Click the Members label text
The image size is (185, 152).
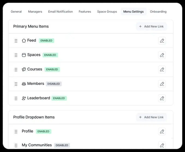[x=36, y=84]
